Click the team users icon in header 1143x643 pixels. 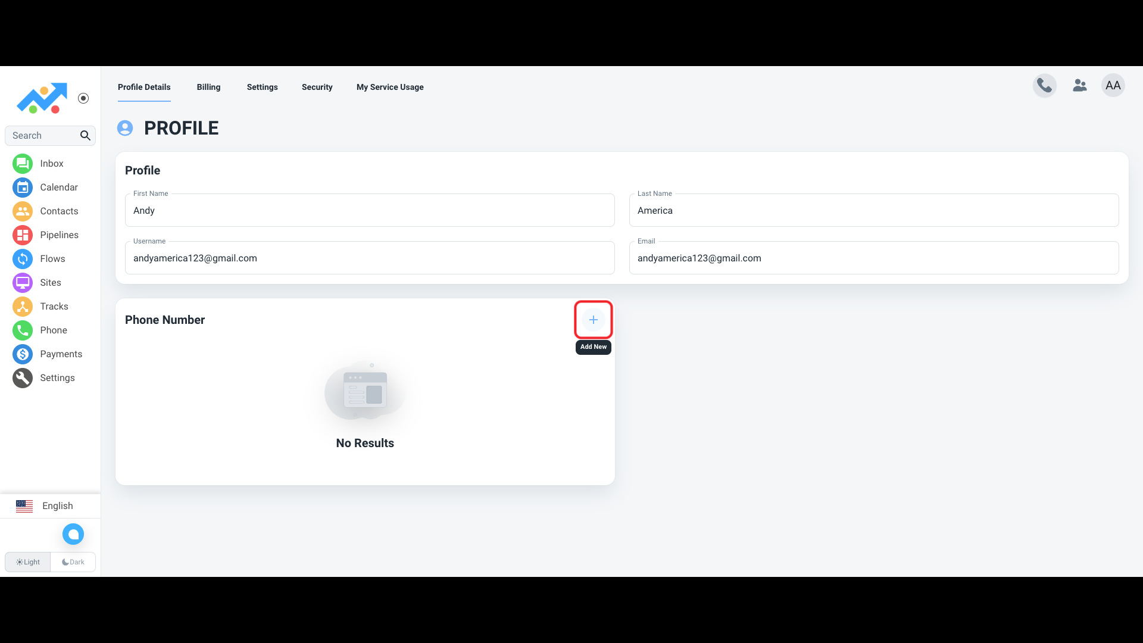coord(1079,86)
